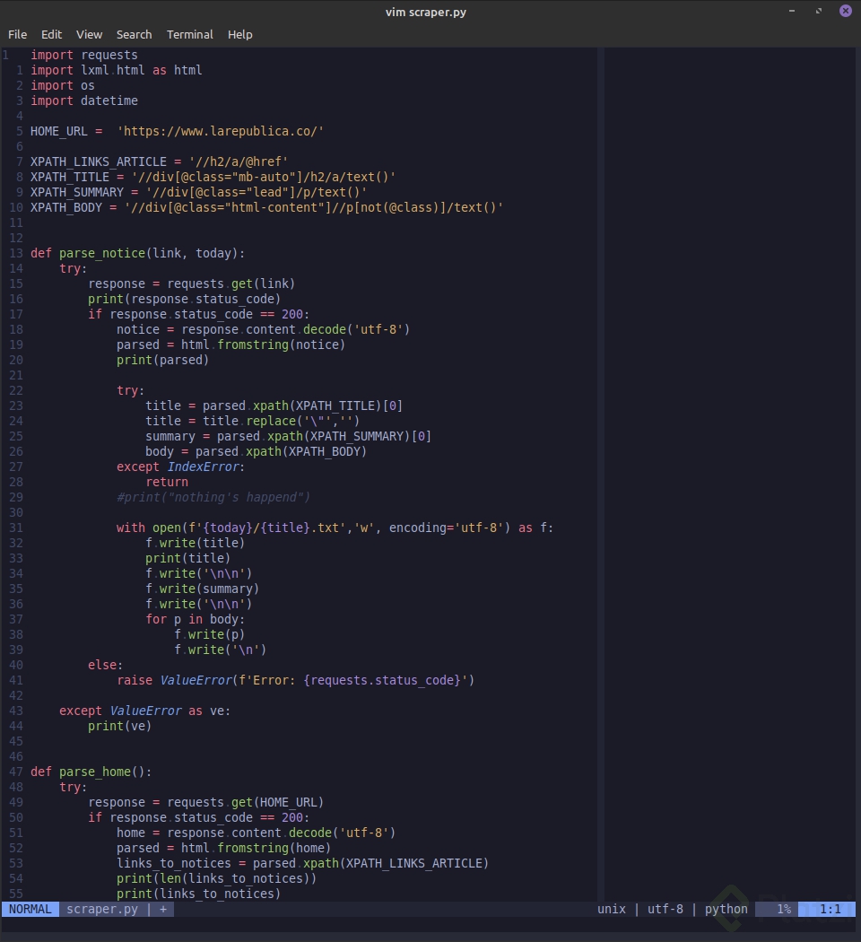Minimize the vim scraper.py window

tap(792, 11)
